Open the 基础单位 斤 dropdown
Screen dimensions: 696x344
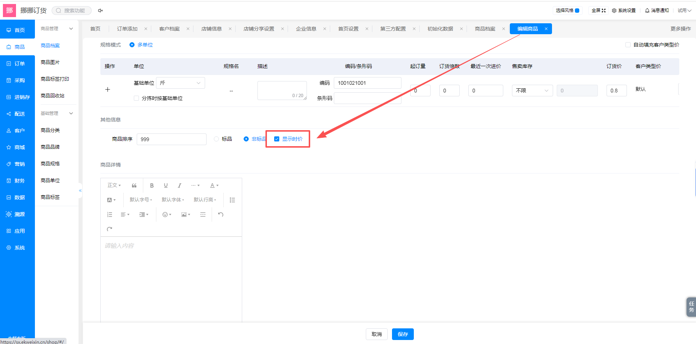180,83
